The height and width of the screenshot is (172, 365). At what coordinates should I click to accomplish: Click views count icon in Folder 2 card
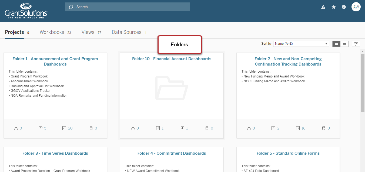point(298,128)
